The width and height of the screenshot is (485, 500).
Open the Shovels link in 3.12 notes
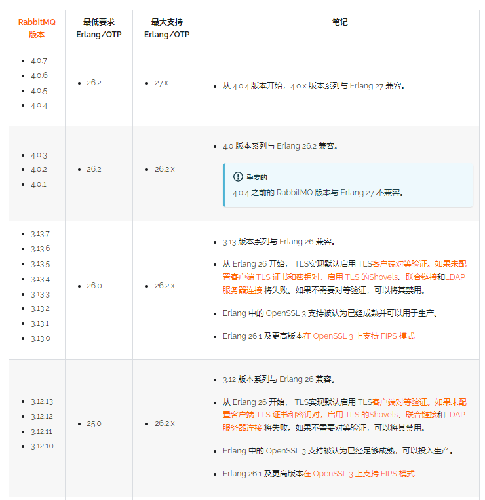point(383,415)
